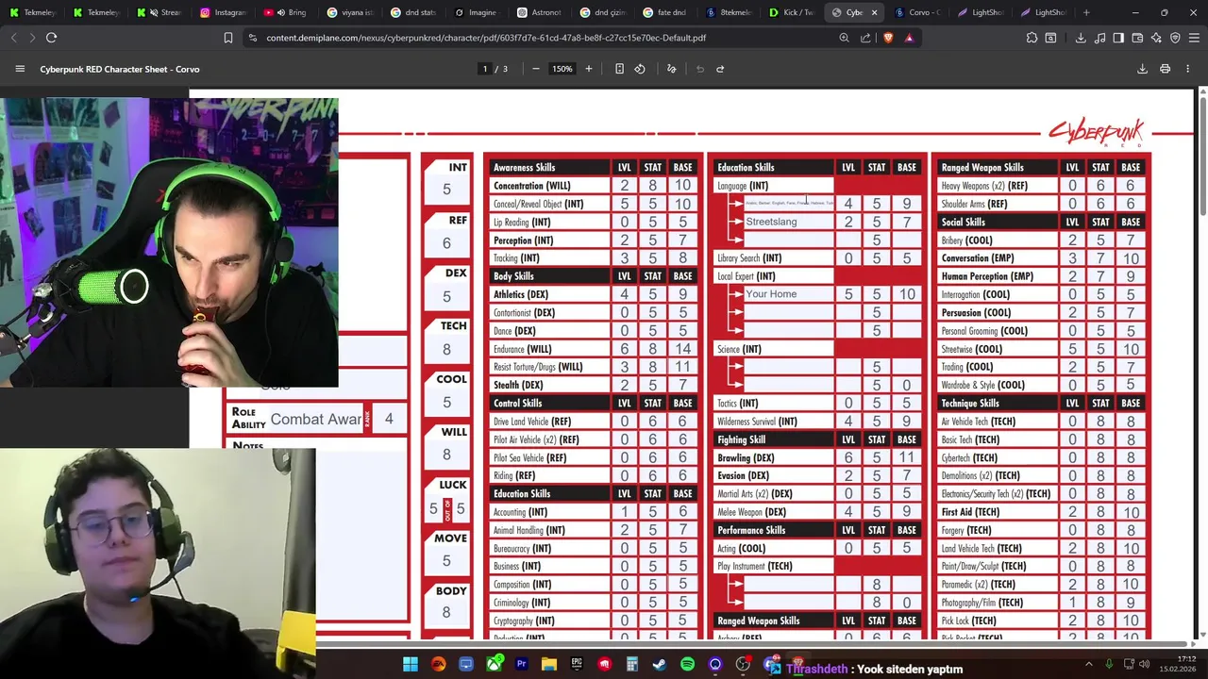Open Brave Wallet
The image size is (1208, 679).
coord(1137,38)
